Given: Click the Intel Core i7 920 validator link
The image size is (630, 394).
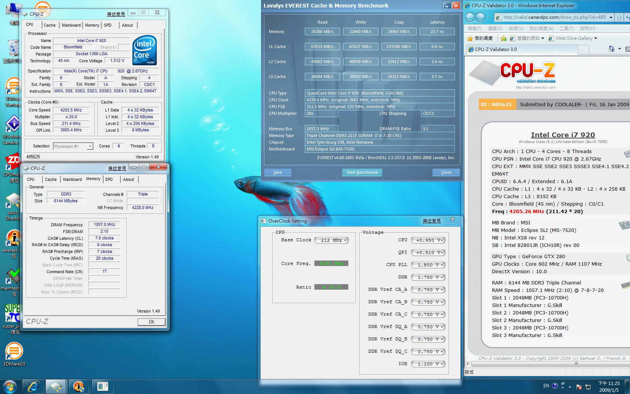Looking at the screenshot, I should 562,135.
